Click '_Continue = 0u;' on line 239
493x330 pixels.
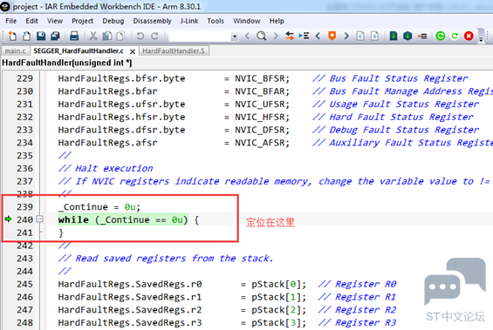point(99,207)
